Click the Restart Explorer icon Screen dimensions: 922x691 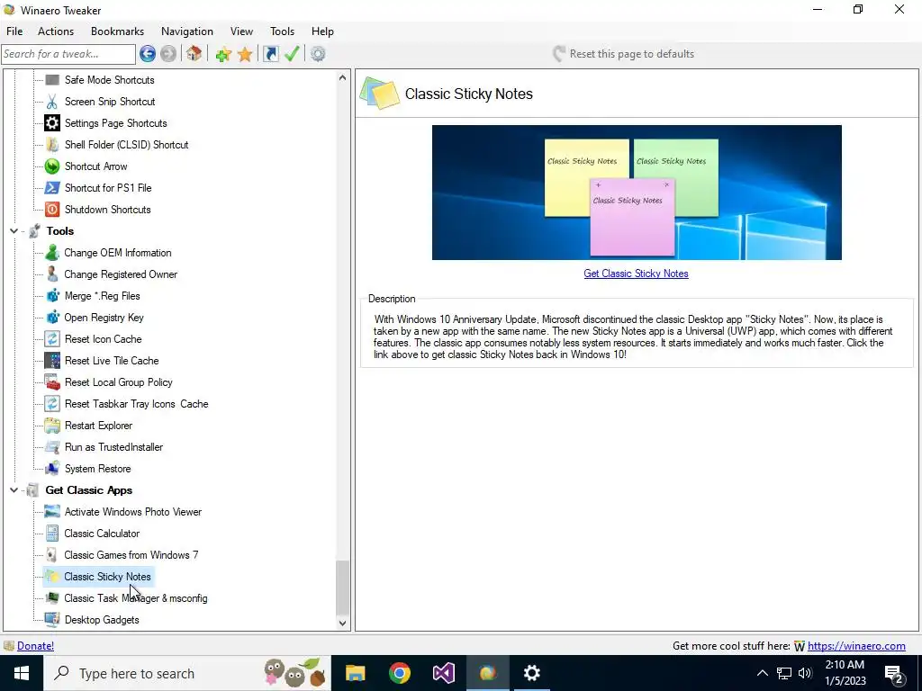[x=52, y=426]
